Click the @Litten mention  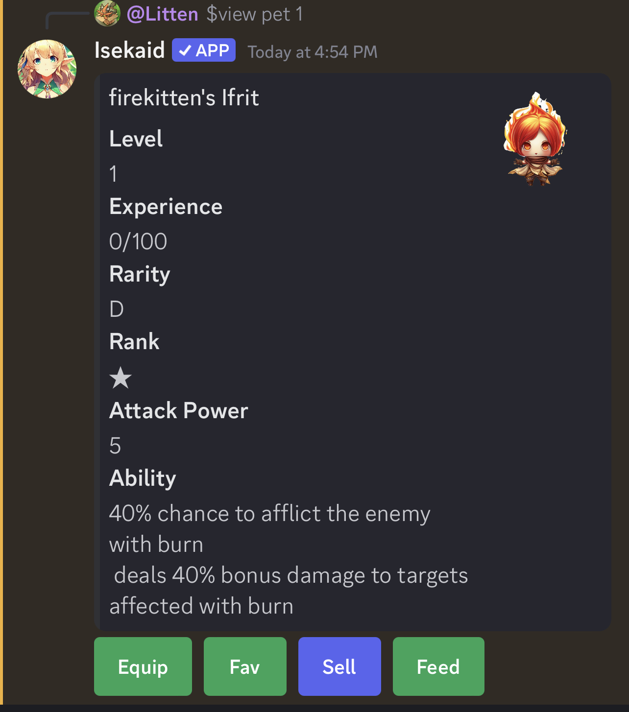point(162,14)
